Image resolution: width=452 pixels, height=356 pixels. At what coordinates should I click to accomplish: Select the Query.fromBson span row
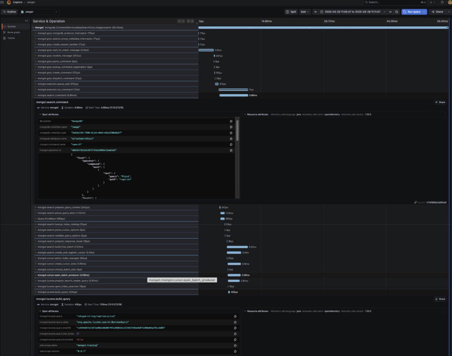(x=117, y=219)
